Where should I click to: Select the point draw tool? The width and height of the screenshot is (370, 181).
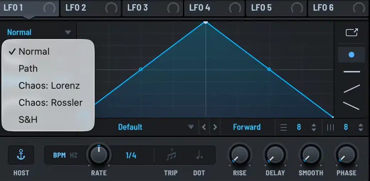point(351,55)
